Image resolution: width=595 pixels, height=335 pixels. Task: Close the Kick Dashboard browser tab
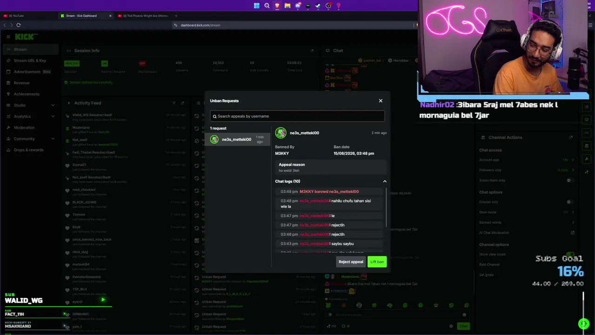(x=110, y=16)
